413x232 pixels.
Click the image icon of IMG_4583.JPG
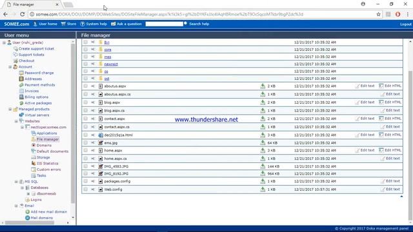coord(101,166)
